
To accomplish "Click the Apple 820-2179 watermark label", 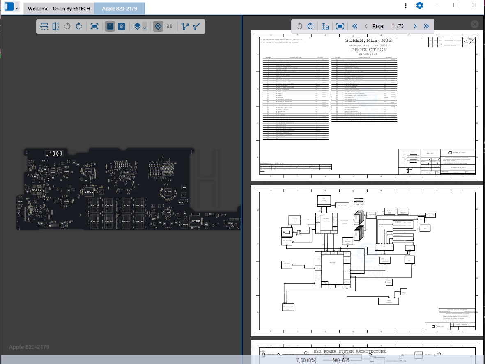I will click(x=29, y=347).
